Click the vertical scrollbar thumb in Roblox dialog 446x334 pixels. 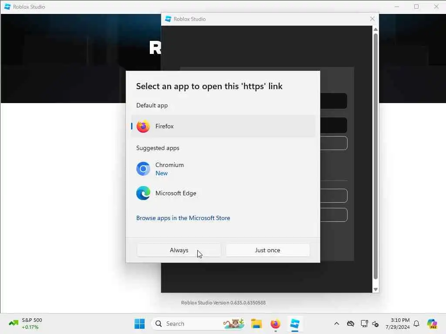(375, 156)
